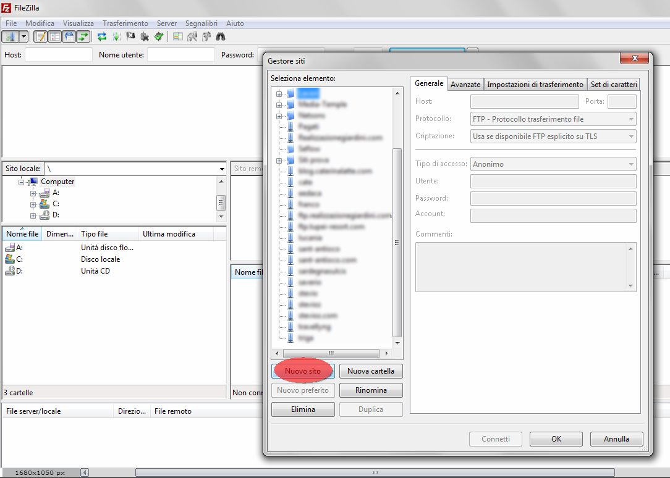Click the Host field in quickconnect bar

[58, 55]
